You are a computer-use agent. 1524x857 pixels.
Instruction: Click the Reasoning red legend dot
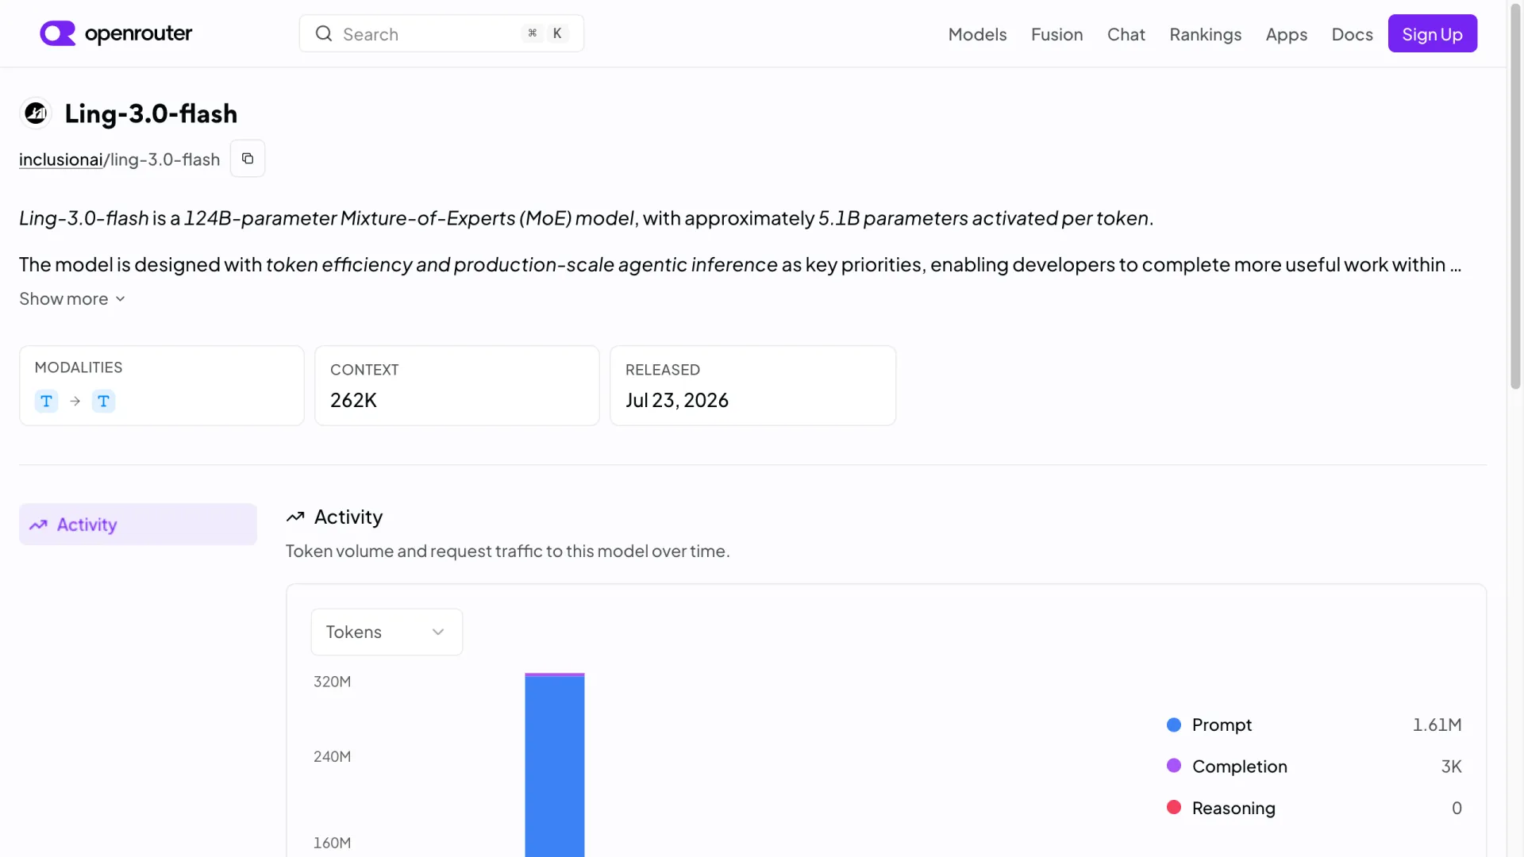point(1174,808)
